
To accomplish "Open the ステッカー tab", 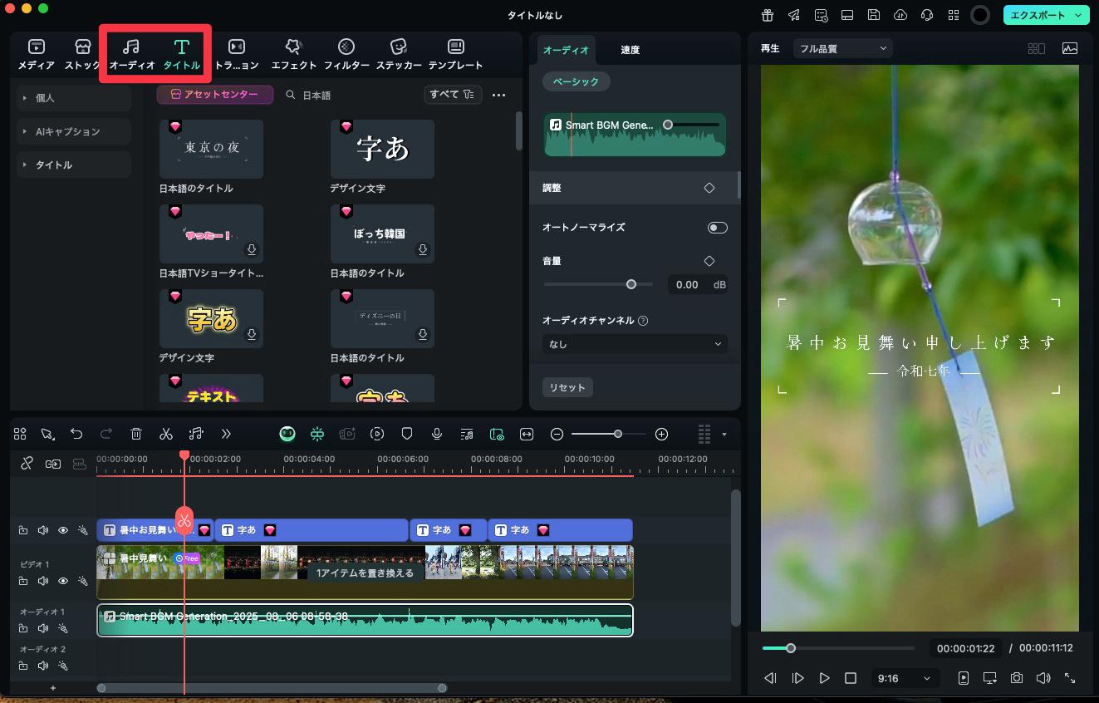I will click(x=399, y=54).
